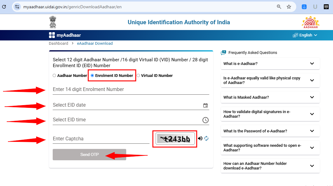The image size is (333, 186).
Task: Open the calendar picker for EID date
Action: (205, 105)
